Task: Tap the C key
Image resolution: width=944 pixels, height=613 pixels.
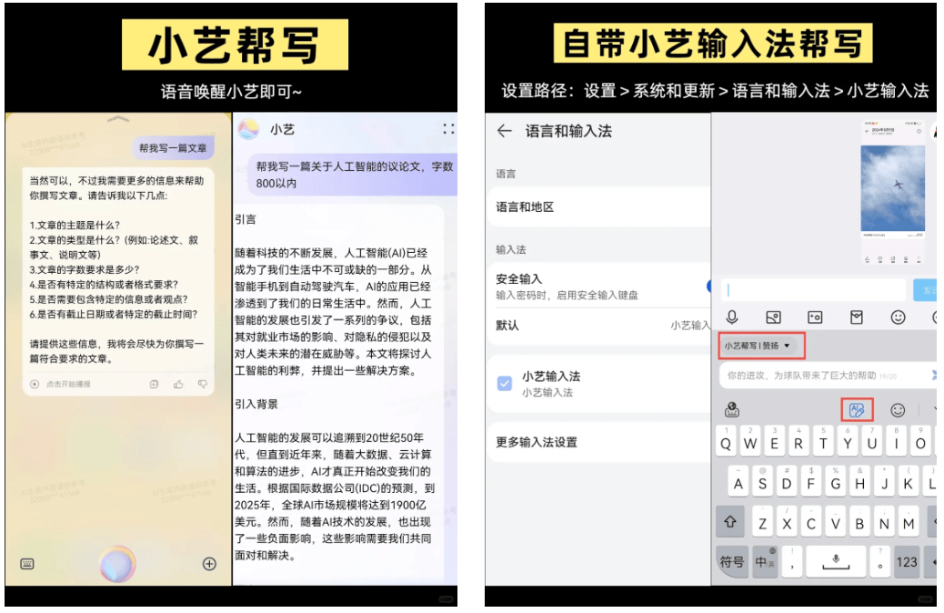Action: tap(811, 522)
